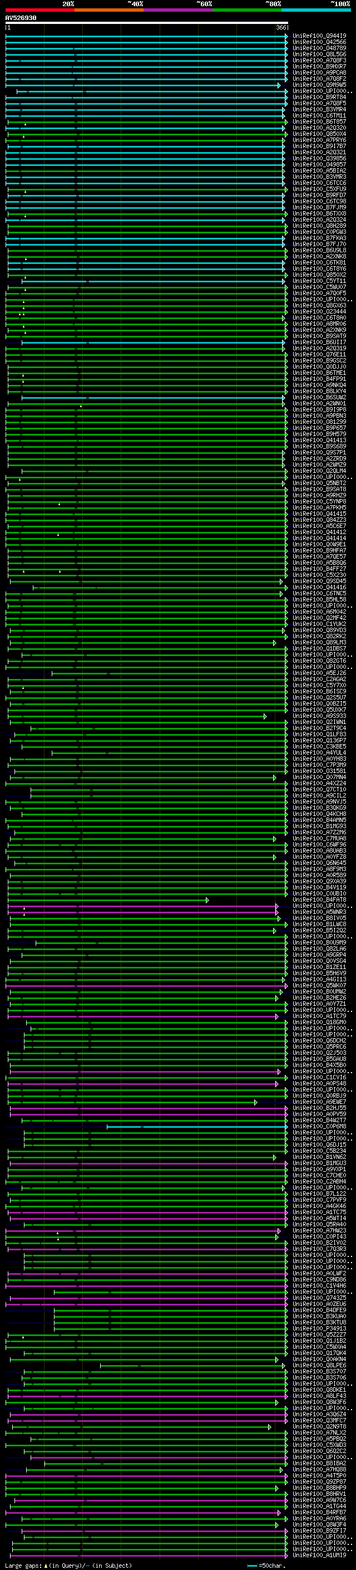Click the arrowhead of UniRef100_Q89LM3
356x1570 pixels.
coord(274,642)
